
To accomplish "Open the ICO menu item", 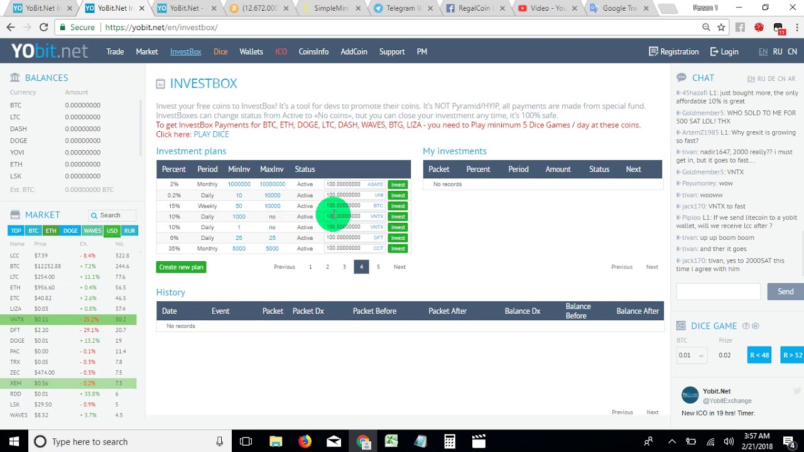I will (x=281, y=51).
